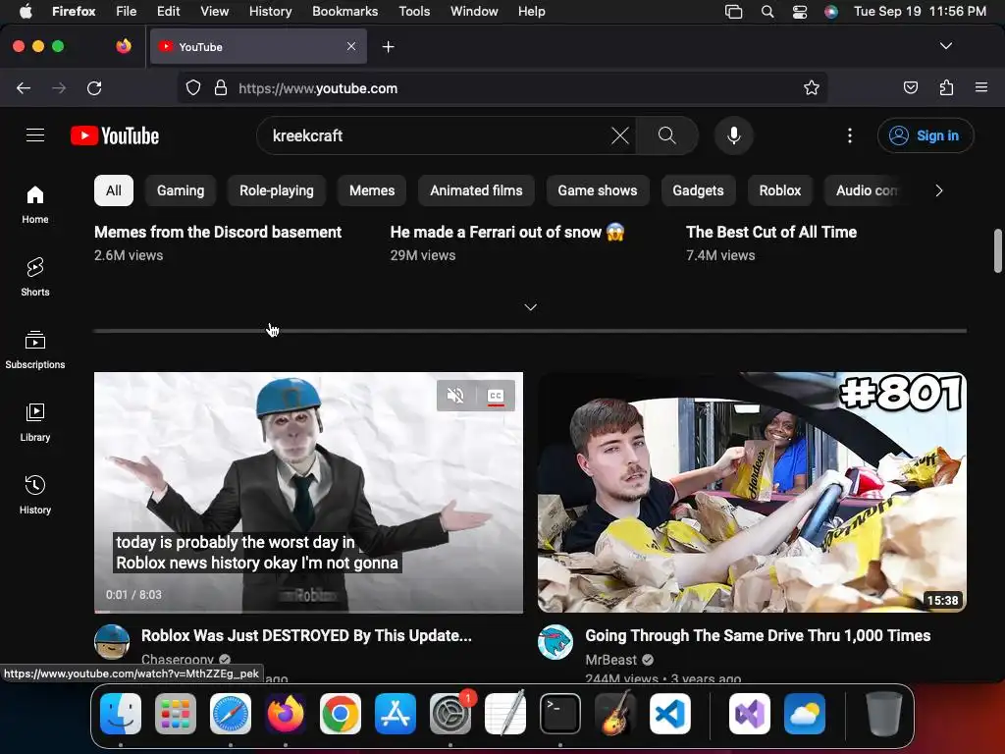Filter by Role-playing chip
The height and width of the screenshot is (754, 1005).
click(x=276, y=190)
